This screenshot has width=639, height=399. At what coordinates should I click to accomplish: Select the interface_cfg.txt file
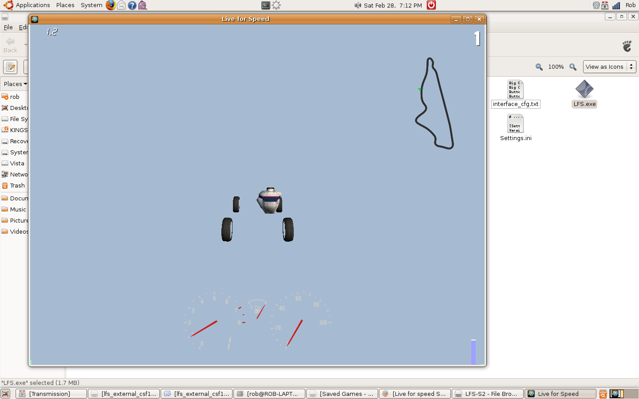click(x=516, y=94)
